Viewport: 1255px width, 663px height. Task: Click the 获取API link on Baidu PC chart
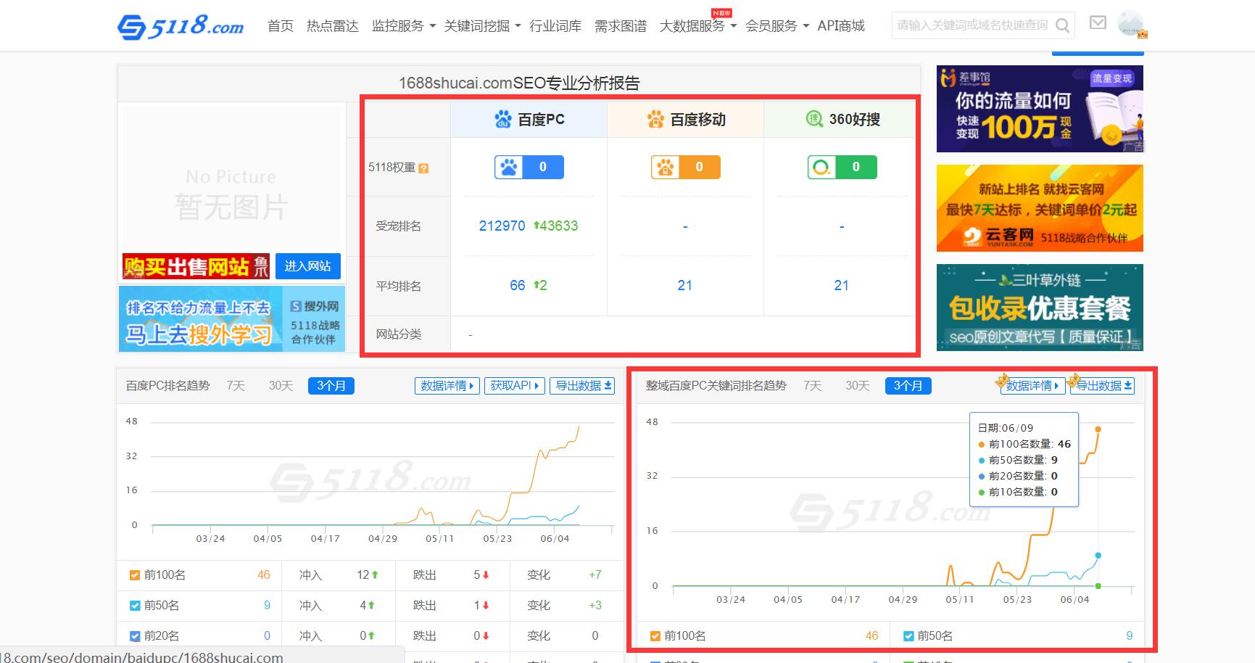coord(513,385)
